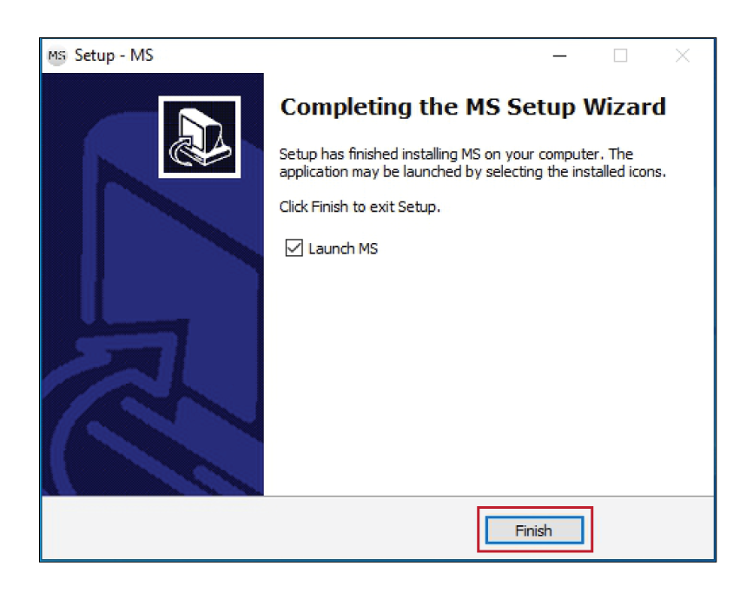Viewport: 753px width, 593px height.
Task: Click the 'application may be launched' text line
Action: click(x=473, y=172)
